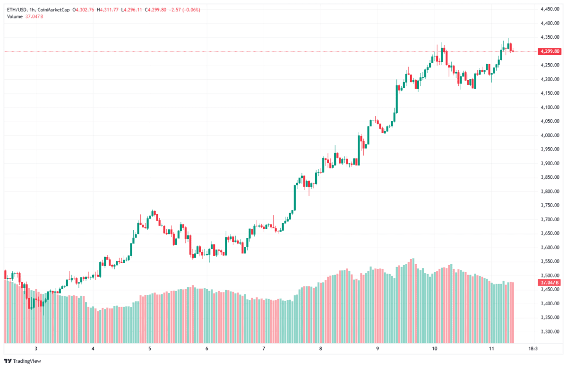
Task: Click the closing price value C4,299.80
Action: click(x=149, y=8)
